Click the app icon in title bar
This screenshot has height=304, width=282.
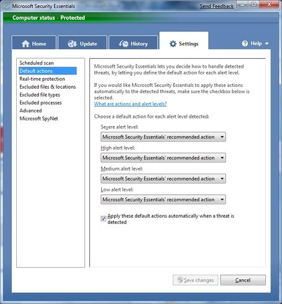(6, 6)
